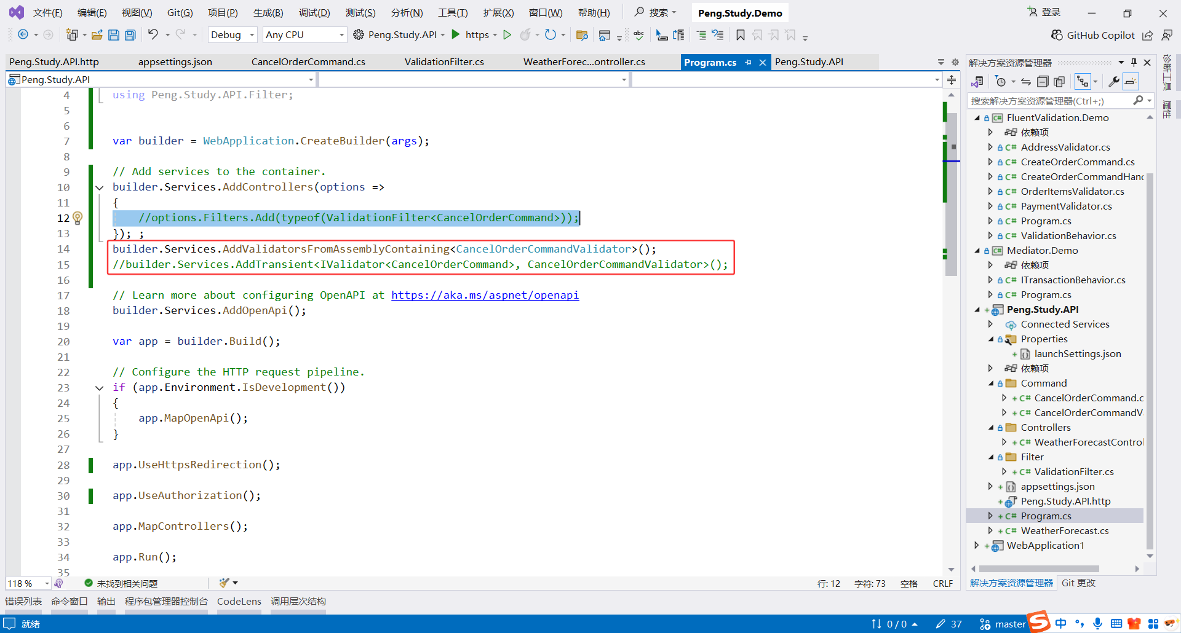Start debugging with the green https play button
Image resolution: width=1181 pixels, height=633 pixels.
(456, 34)
